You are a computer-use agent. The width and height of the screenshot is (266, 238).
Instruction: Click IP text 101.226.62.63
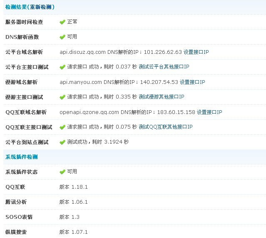163,52
